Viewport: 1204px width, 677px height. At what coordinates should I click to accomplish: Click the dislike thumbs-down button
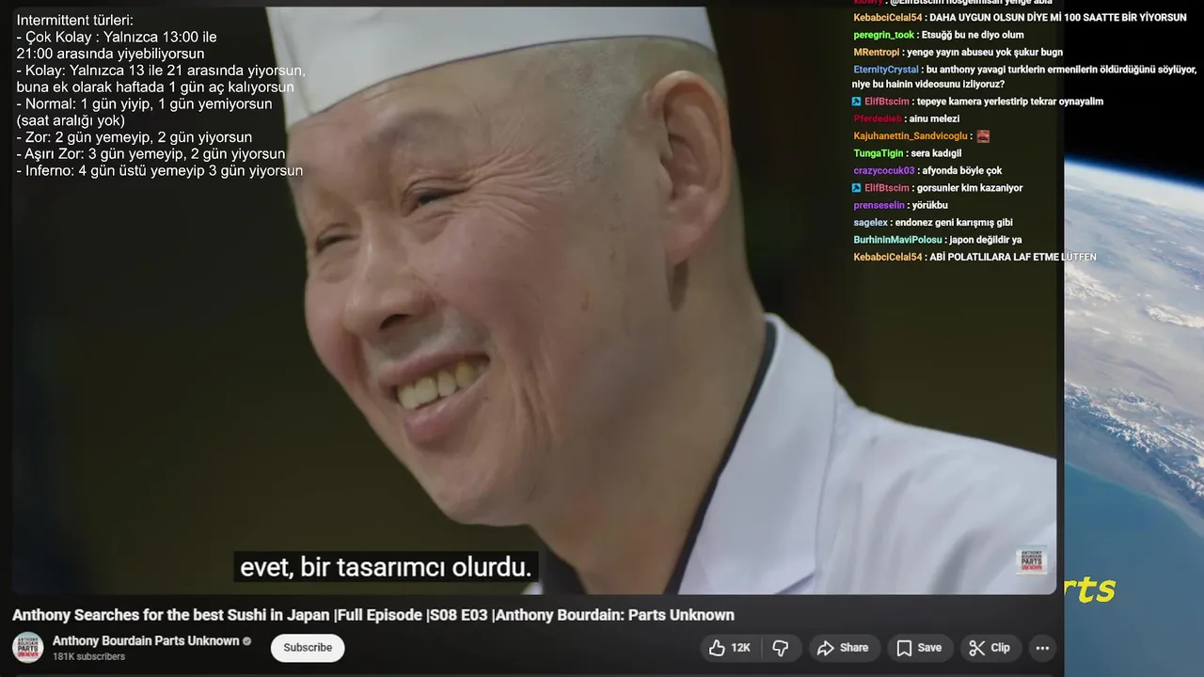tap(780, 648)
